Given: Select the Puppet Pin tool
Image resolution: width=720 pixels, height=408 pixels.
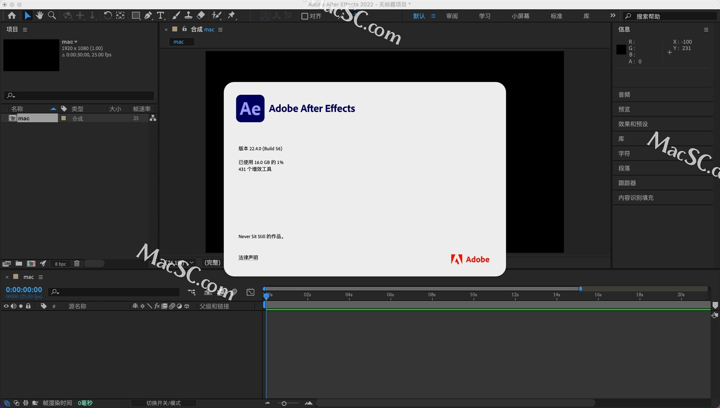Looking at the screenshot, I should click(232, 15).
